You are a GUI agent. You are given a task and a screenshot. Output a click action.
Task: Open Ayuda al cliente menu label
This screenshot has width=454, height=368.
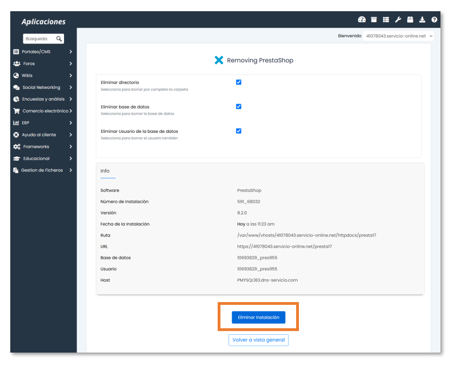[x=39, y=135]
